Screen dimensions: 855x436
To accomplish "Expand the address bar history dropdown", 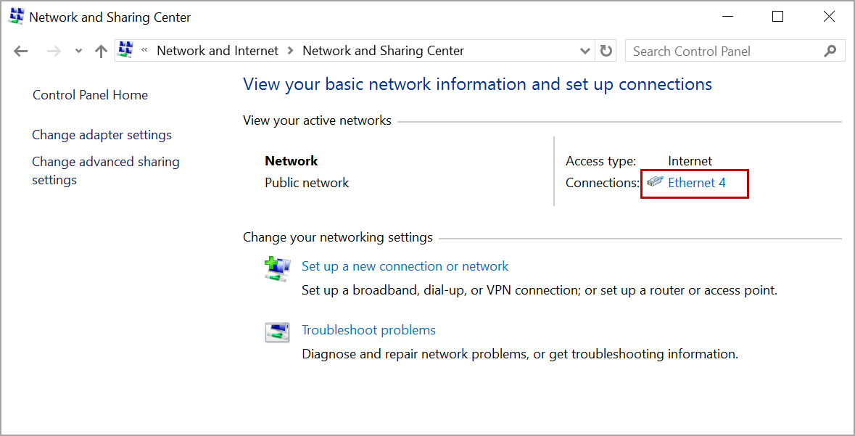I will (585, 51).
